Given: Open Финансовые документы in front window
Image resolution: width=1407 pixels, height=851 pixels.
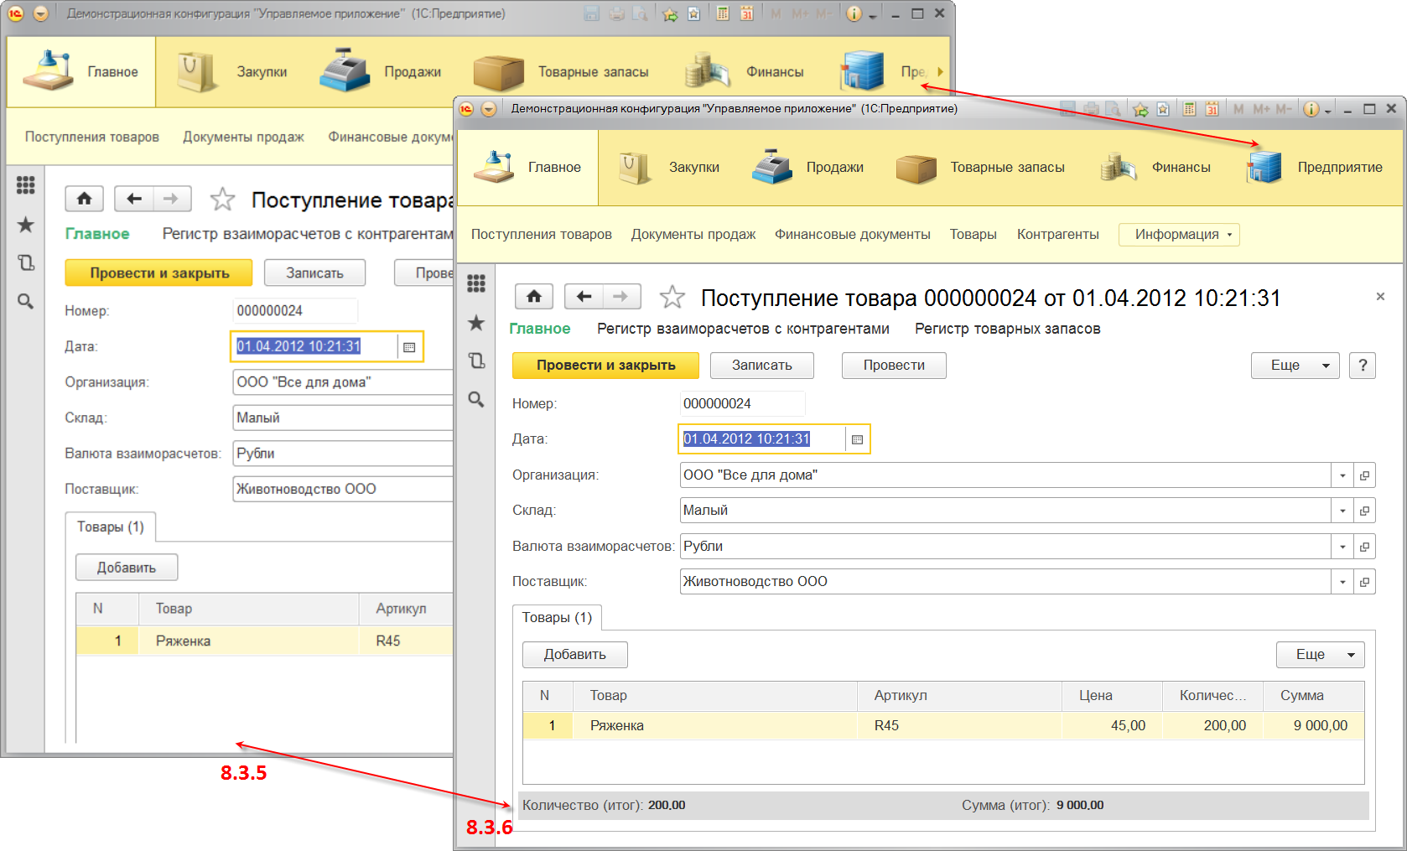Looking at the screenshot, I should point(853,235).
